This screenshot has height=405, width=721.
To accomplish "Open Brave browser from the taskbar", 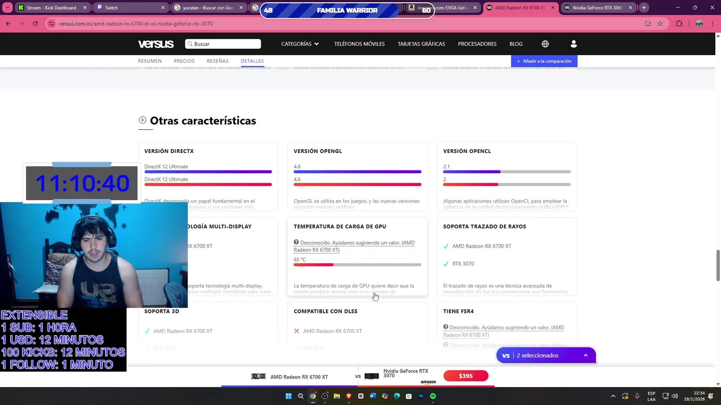I will pyautogui.click(x=349, y=396).
